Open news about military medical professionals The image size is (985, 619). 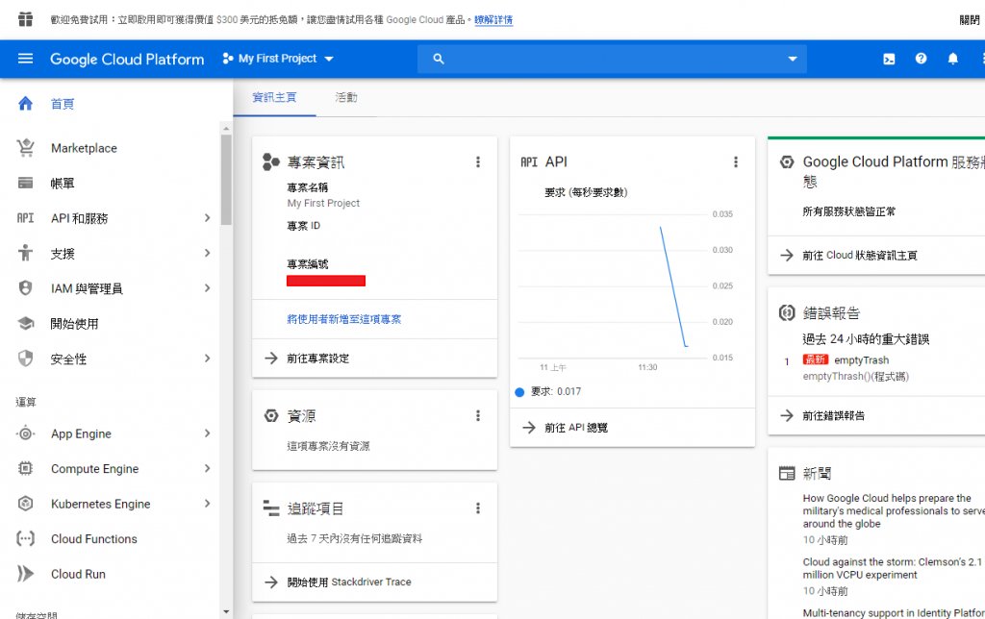894,511
